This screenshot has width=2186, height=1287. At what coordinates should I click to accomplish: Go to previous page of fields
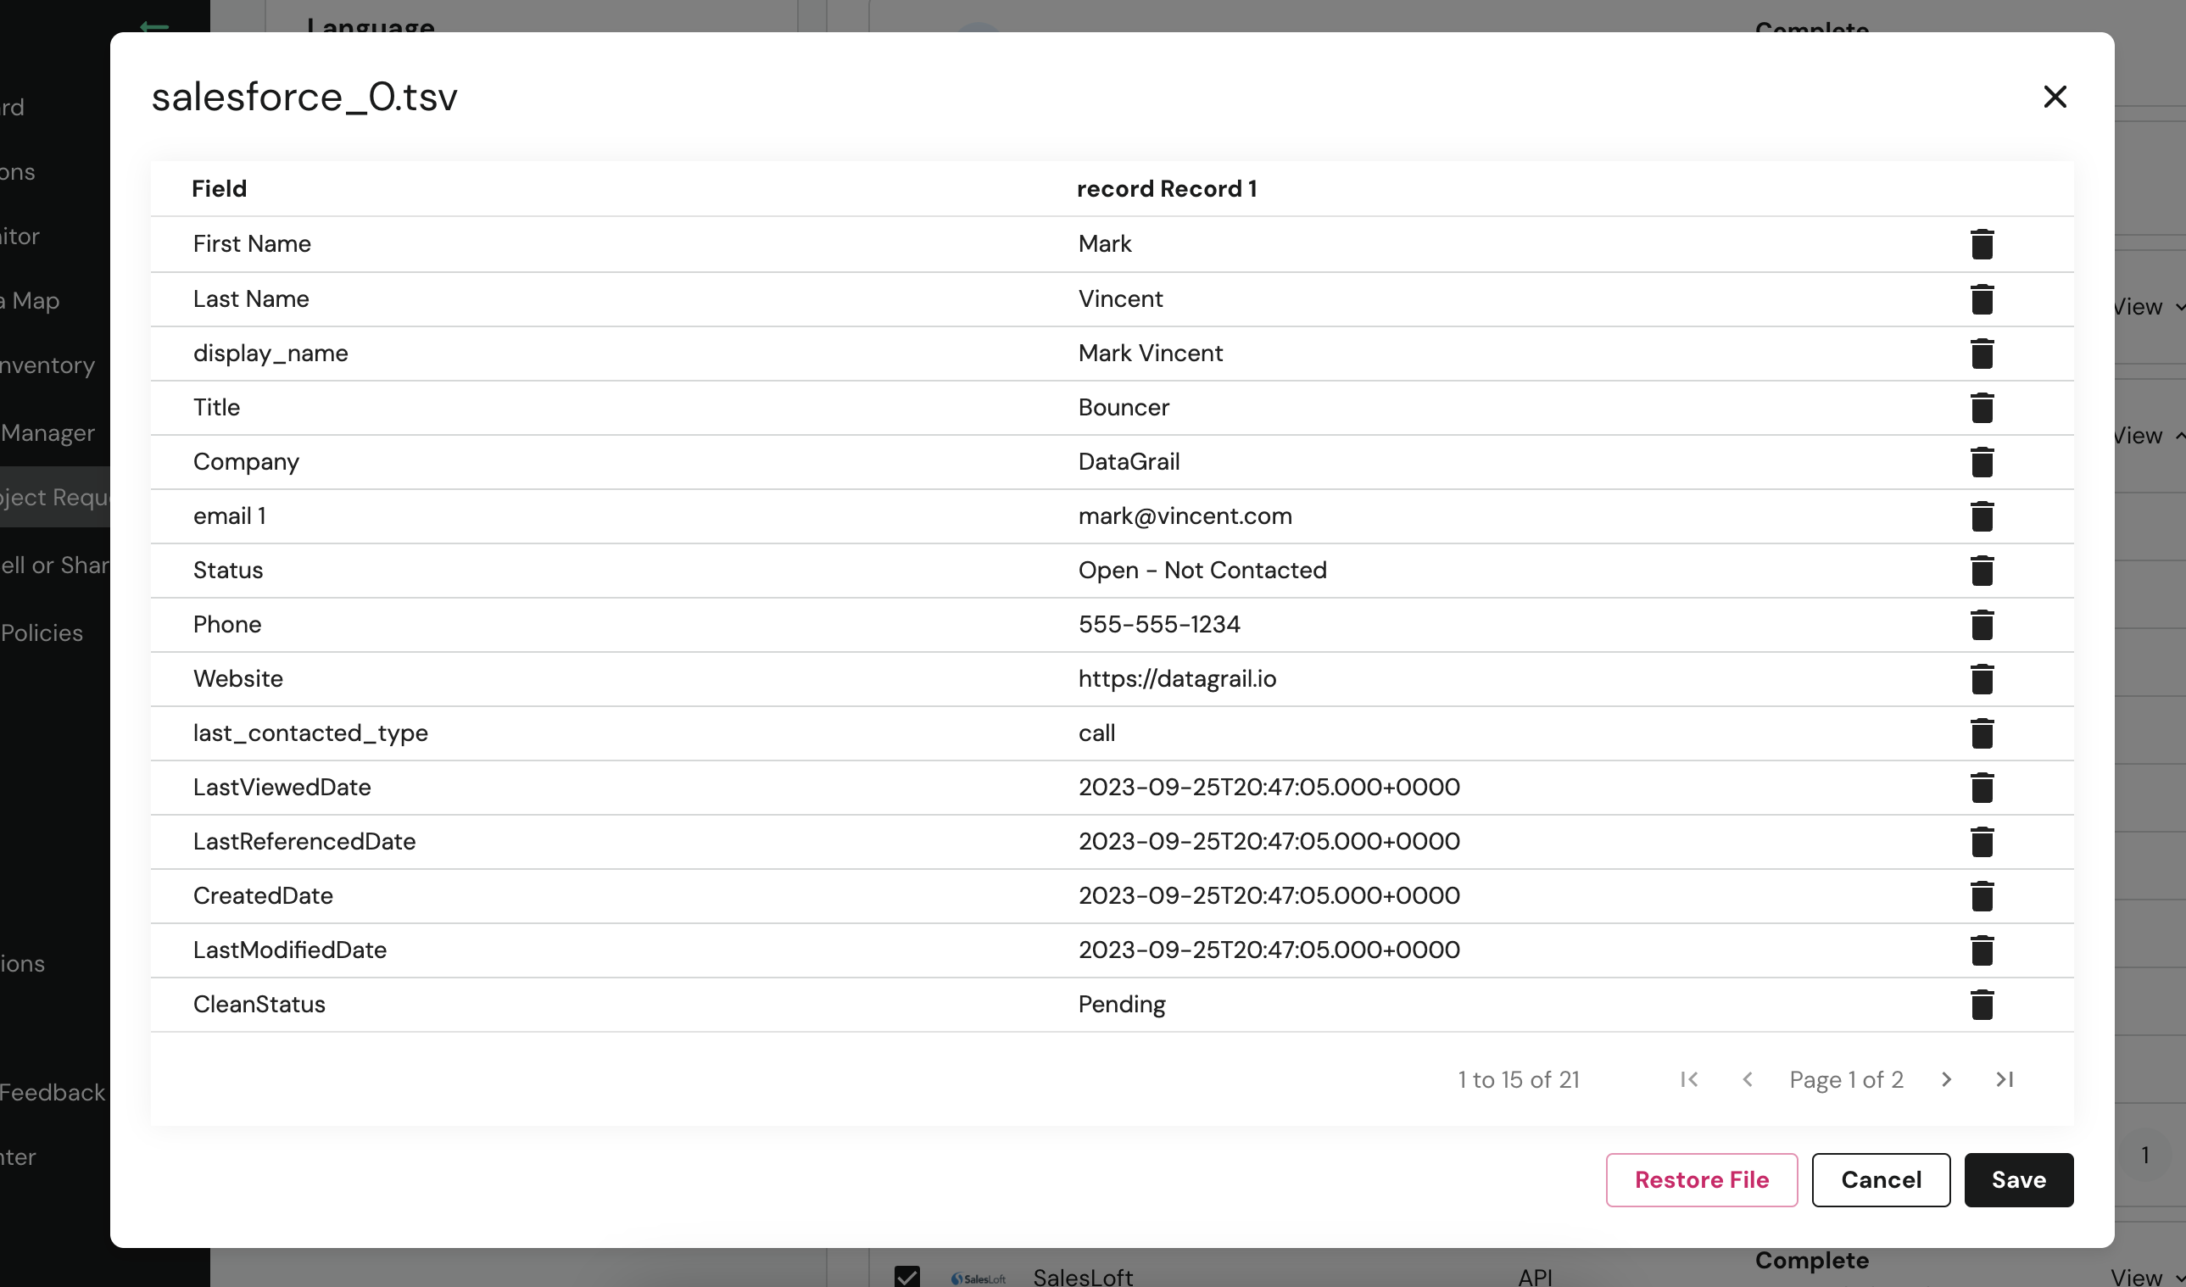click(x=1748, y=1080)
